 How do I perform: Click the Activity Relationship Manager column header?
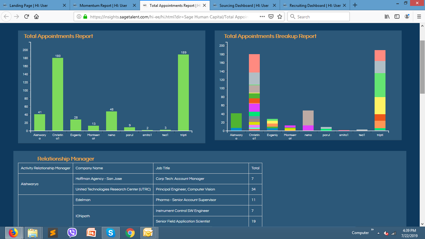(45, 168)
